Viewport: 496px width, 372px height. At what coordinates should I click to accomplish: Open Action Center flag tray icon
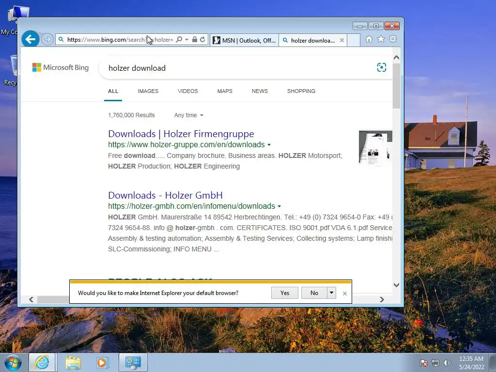tap(423, 363)
